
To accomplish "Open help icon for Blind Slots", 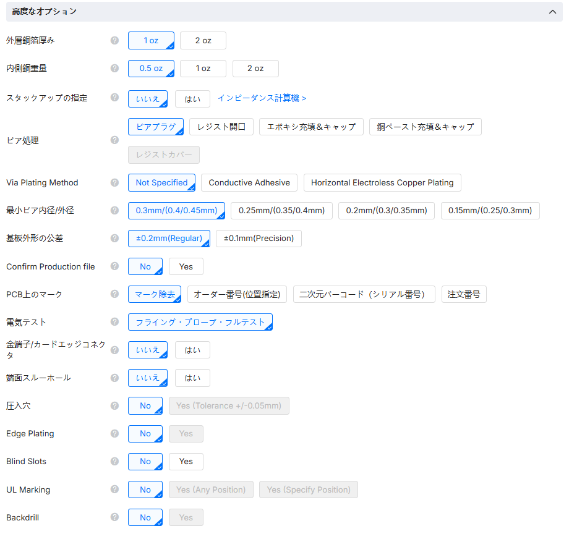I will [x=114, y=462].
